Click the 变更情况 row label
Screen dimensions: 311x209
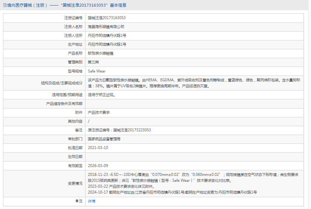75,183
